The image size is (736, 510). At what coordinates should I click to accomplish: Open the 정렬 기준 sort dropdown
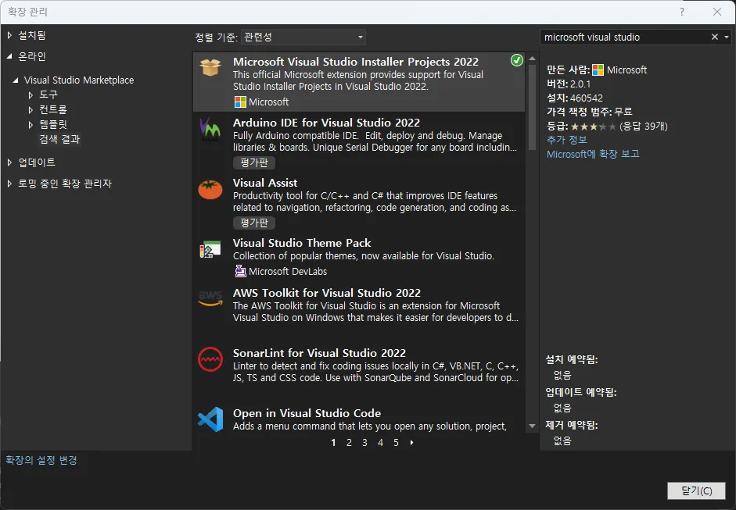(303, 37)
